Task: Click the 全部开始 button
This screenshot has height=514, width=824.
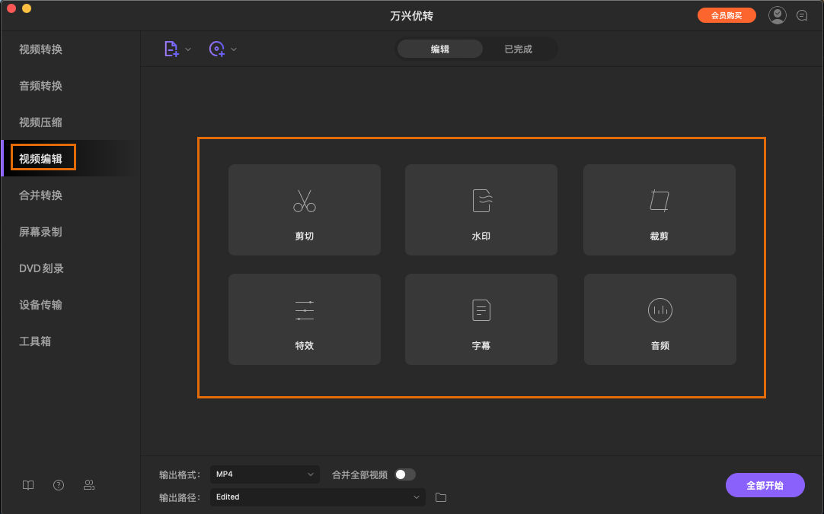Action: [765, 484]
